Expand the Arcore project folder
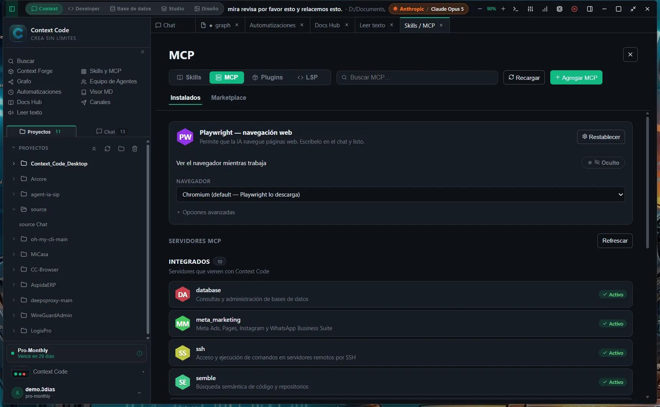The width and height of the screenshot is (660, 407). tap(13, 179)
